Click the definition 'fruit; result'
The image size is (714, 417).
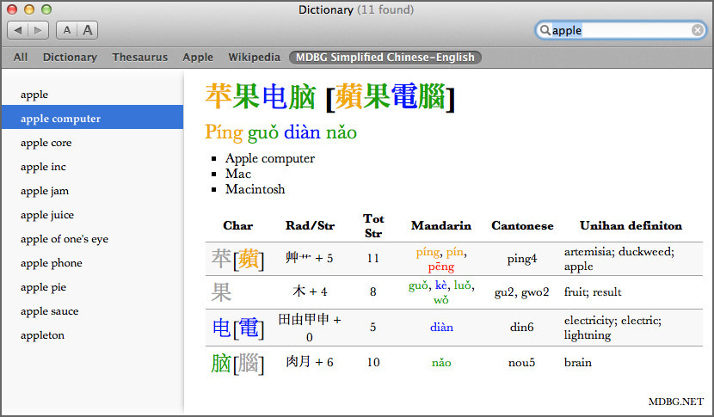pyautogui.click(x=593, y=292)
